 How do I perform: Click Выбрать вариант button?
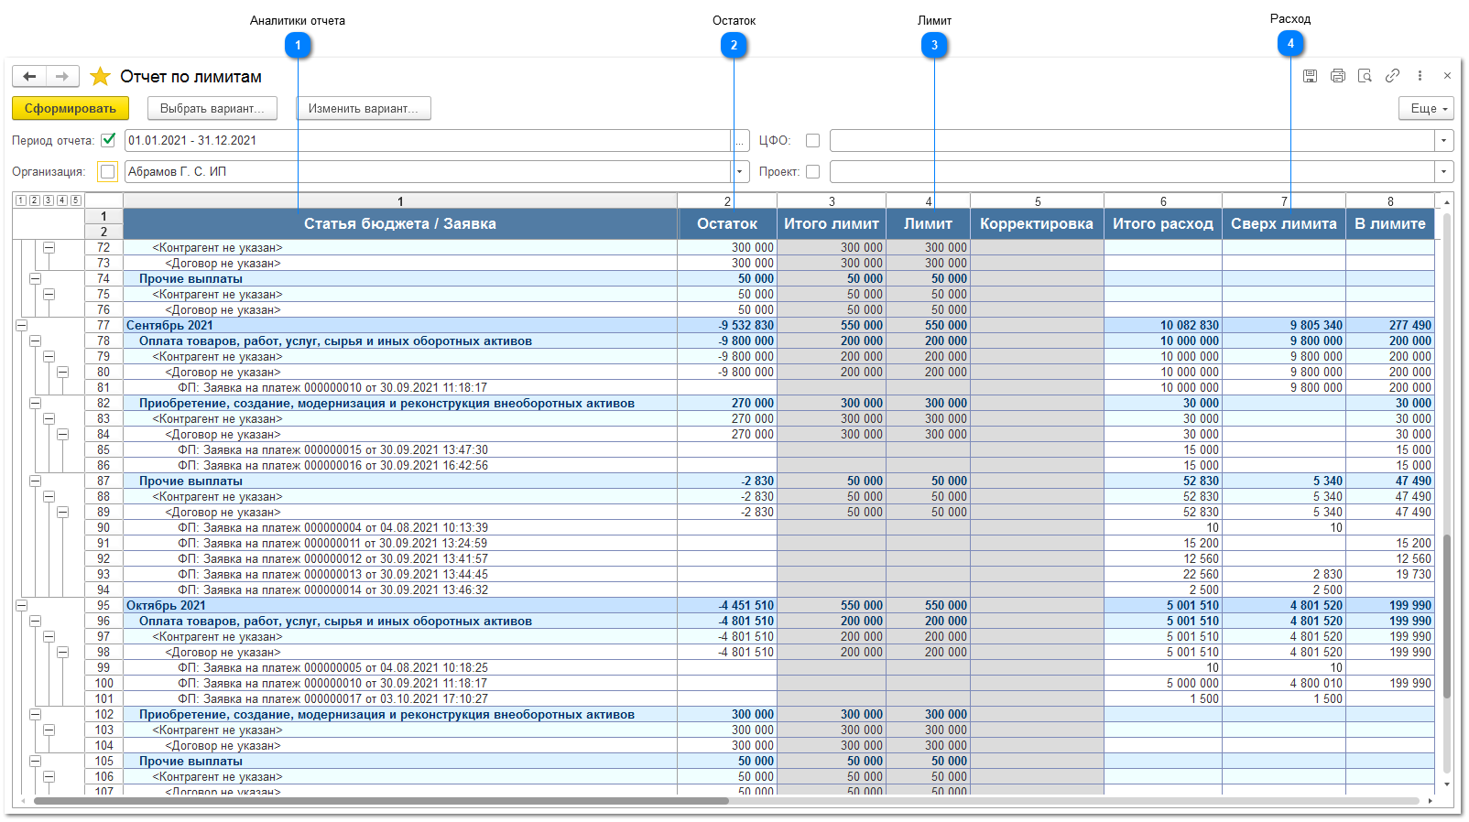(x=212, y=108)
